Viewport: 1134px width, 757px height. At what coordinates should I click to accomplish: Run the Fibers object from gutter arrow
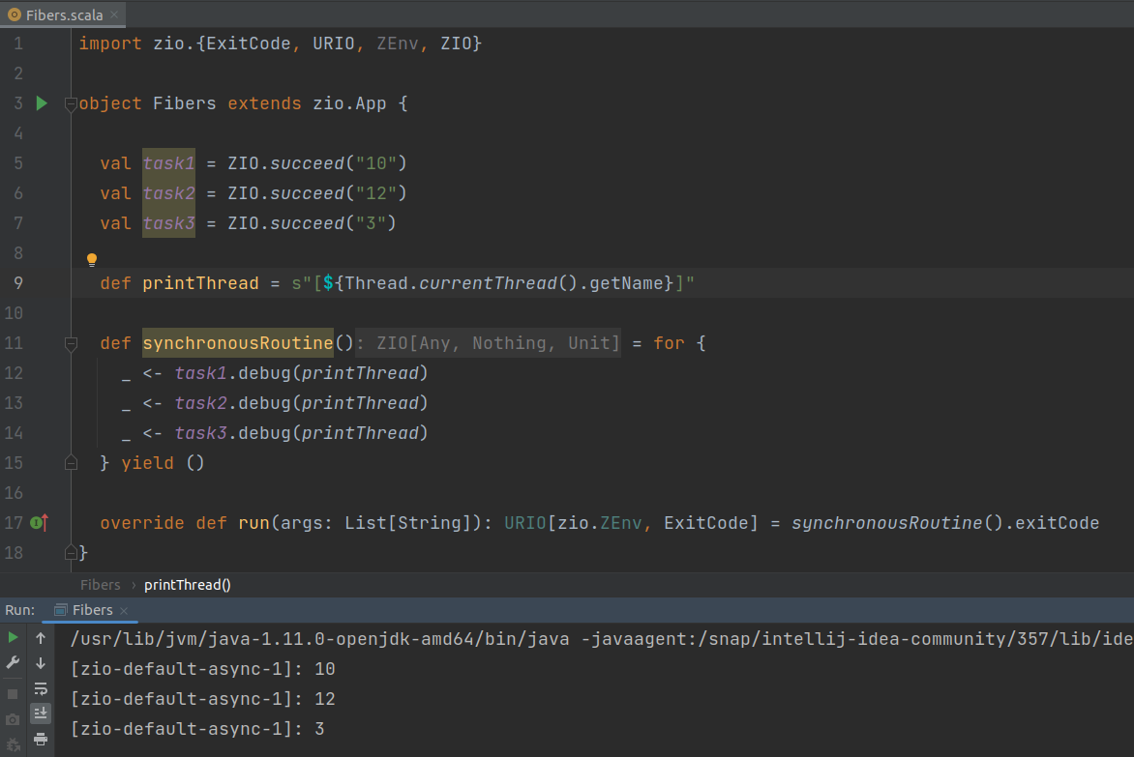(42, 103)
